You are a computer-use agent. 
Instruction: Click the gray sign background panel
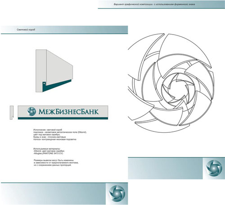(63, 112)
